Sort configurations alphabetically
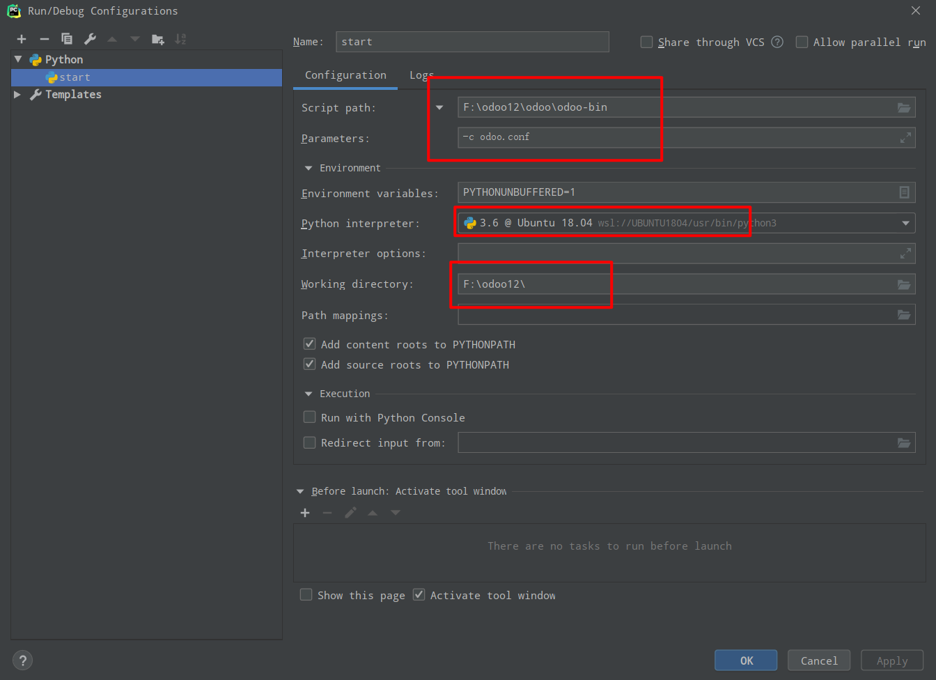 (x=180, y=39)
